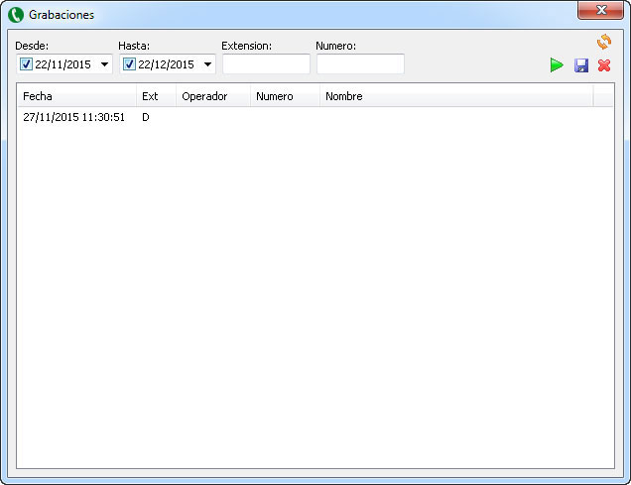This screenshot has width=631, height=485.
Task: Click the Operador column header
Action: (212, 96)
